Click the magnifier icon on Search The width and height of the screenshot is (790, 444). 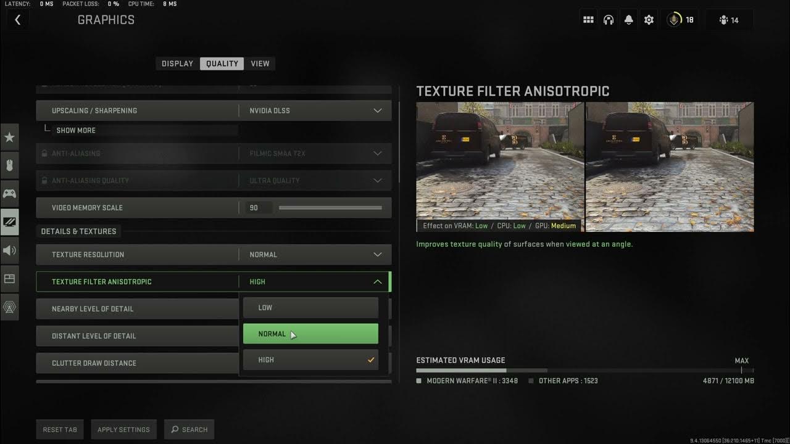pos(175,429)
